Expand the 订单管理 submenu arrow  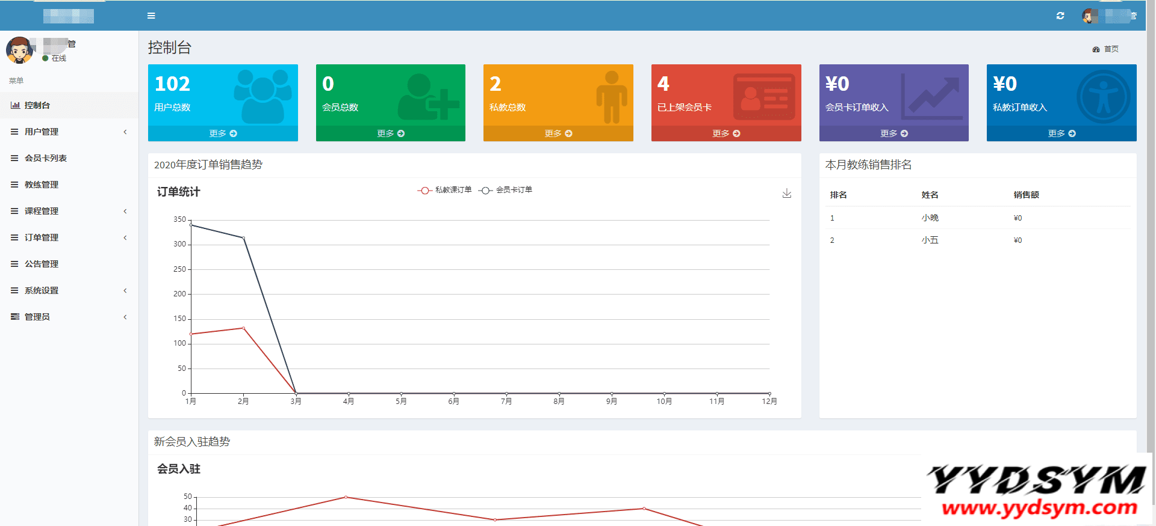pyautogui.click(x=125, y=237)
